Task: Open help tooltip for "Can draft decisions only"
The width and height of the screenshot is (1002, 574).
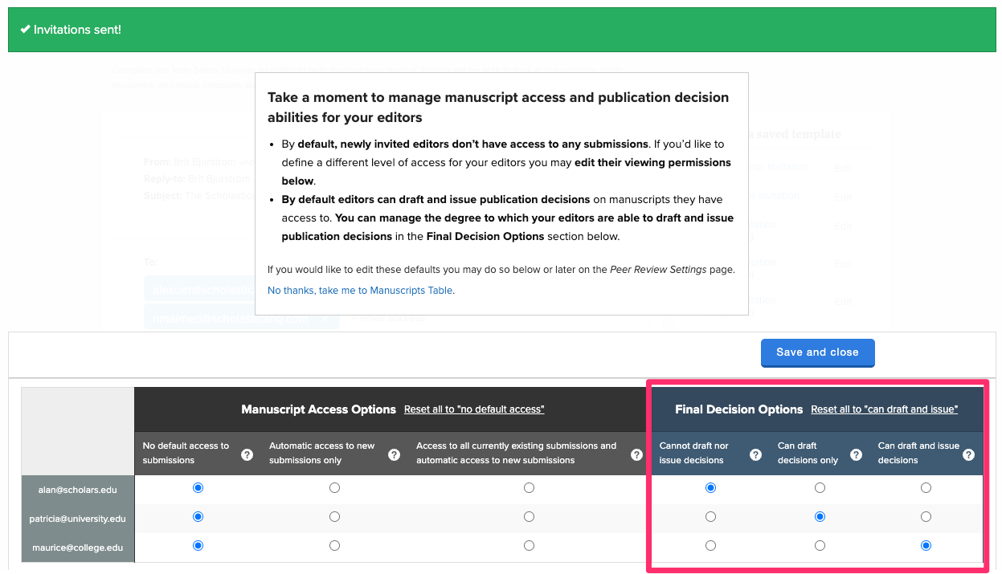Action: pos(856,454)
